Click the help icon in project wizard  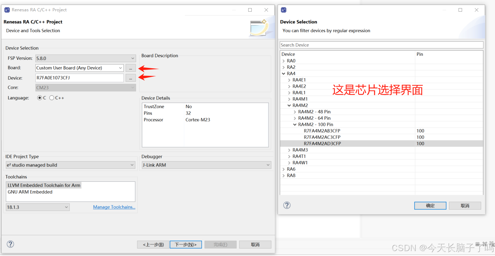pos(11,244)
